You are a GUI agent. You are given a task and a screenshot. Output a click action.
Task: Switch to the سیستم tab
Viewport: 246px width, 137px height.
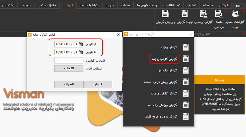point(208,5)
